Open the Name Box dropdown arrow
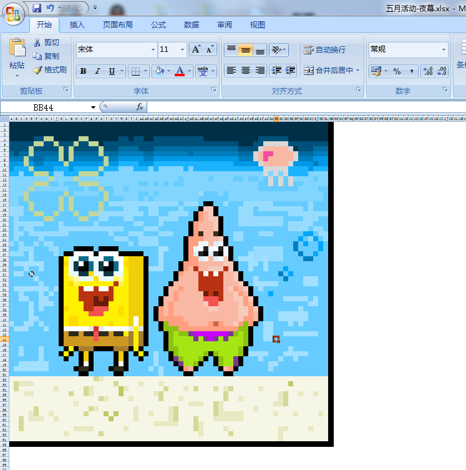 [x=93, y=107]
